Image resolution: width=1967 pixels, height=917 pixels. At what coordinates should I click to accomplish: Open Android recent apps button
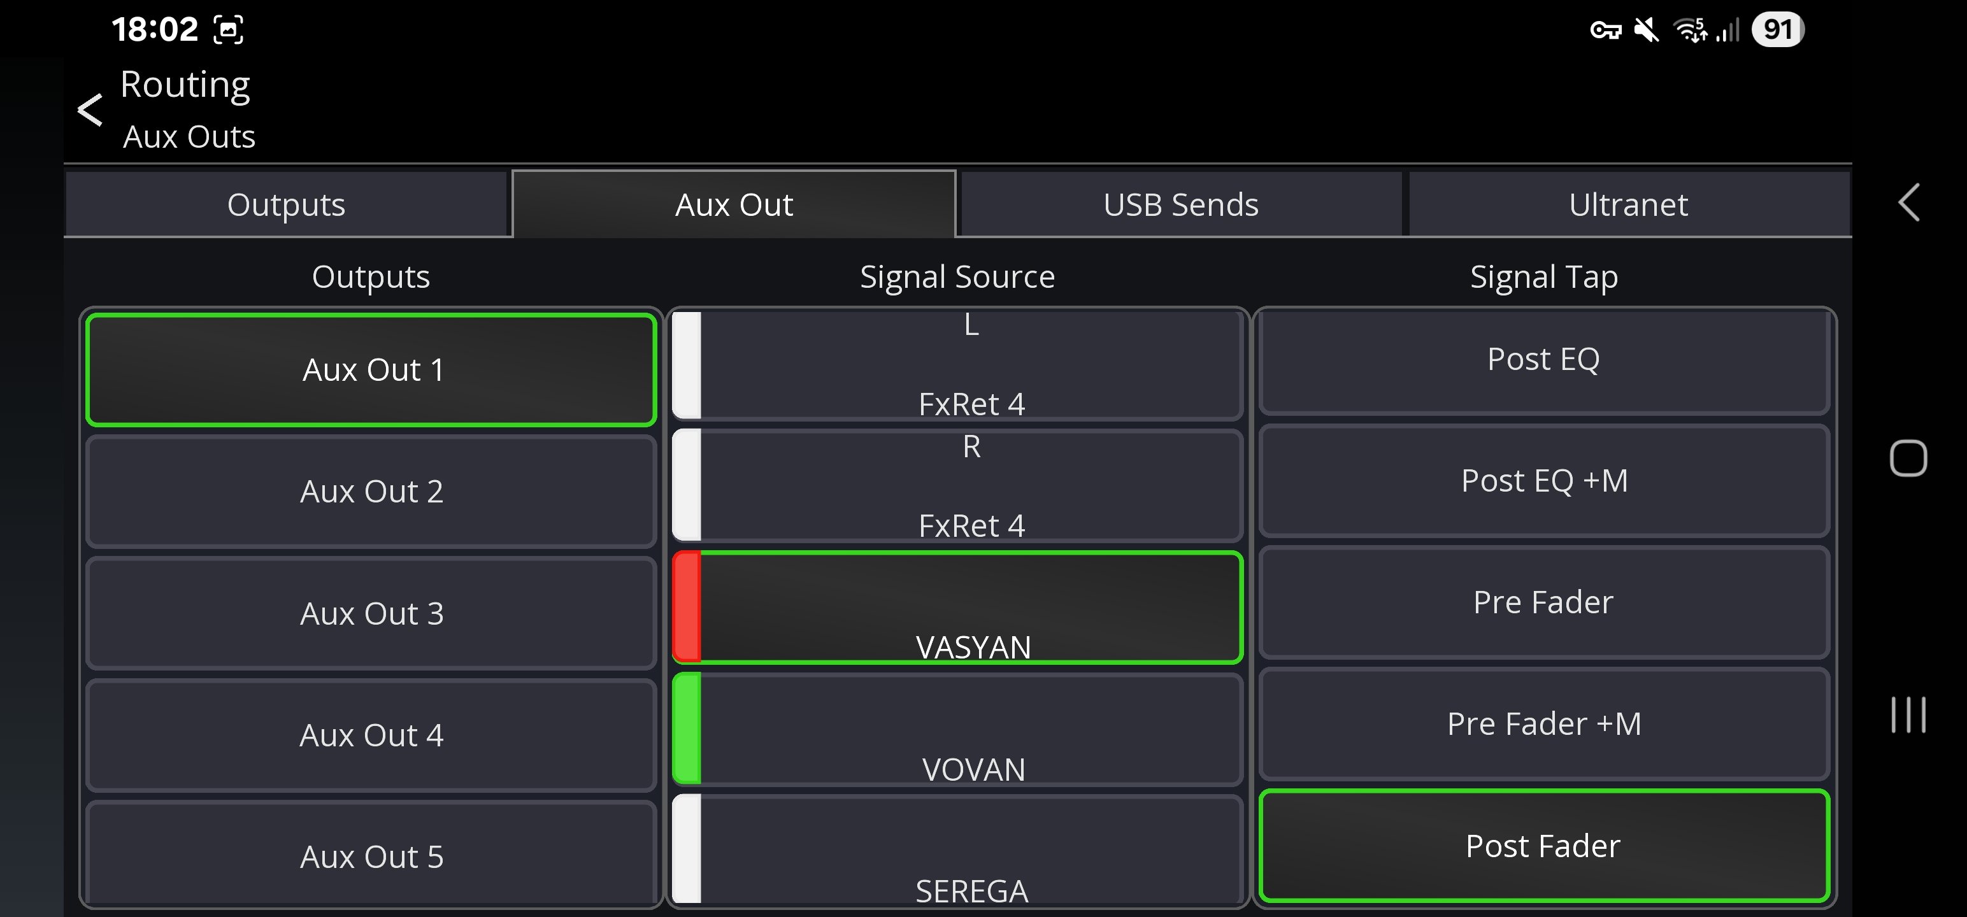[1908, 714]
